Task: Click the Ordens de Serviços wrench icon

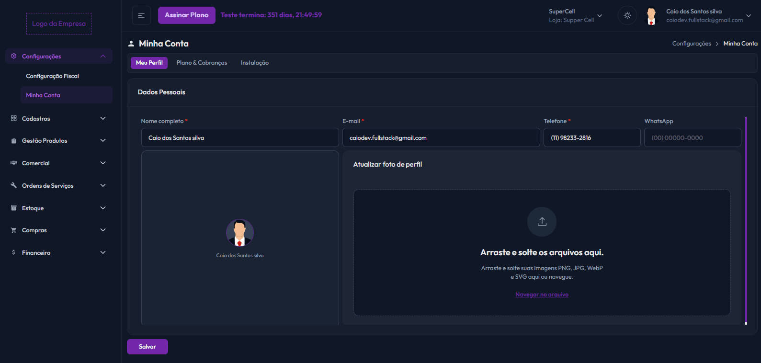Action: [13, 185]
